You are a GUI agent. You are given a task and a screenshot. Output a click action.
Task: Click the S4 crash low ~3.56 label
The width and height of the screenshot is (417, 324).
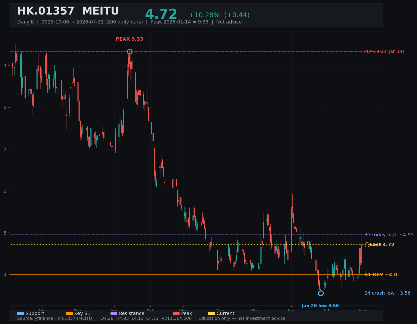coord(387,293)
